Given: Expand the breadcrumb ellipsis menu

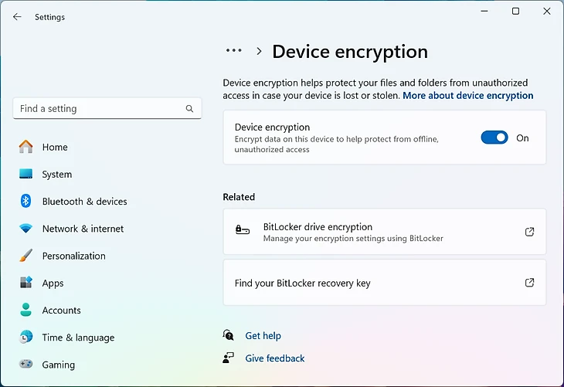Looking at the screenshot, I should [233, 51].
